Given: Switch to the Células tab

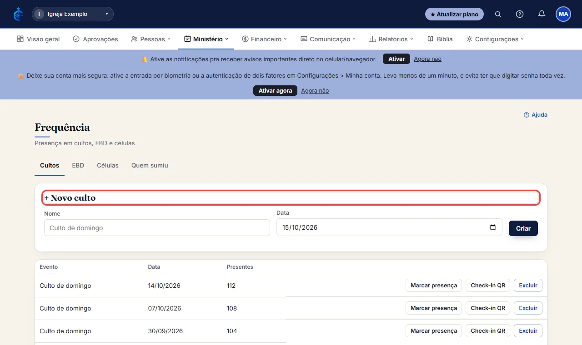Looking at the screenshot, I should [x=108, y=165].
